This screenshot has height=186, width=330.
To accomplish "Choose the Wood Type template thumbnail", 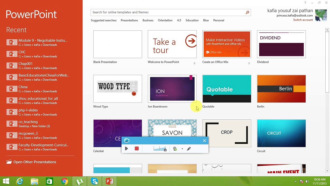I will coord(118,89).
